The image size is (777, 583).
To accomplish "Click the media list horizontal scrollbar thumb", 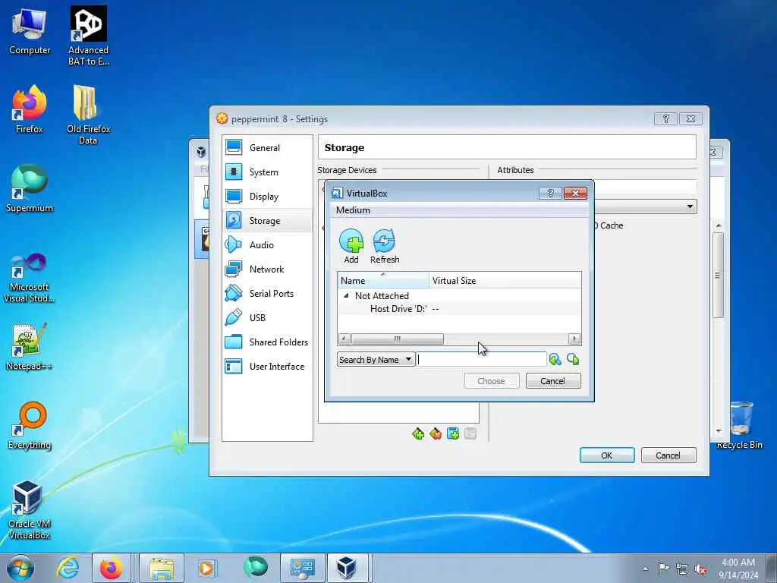I will [x=397, y=339].
